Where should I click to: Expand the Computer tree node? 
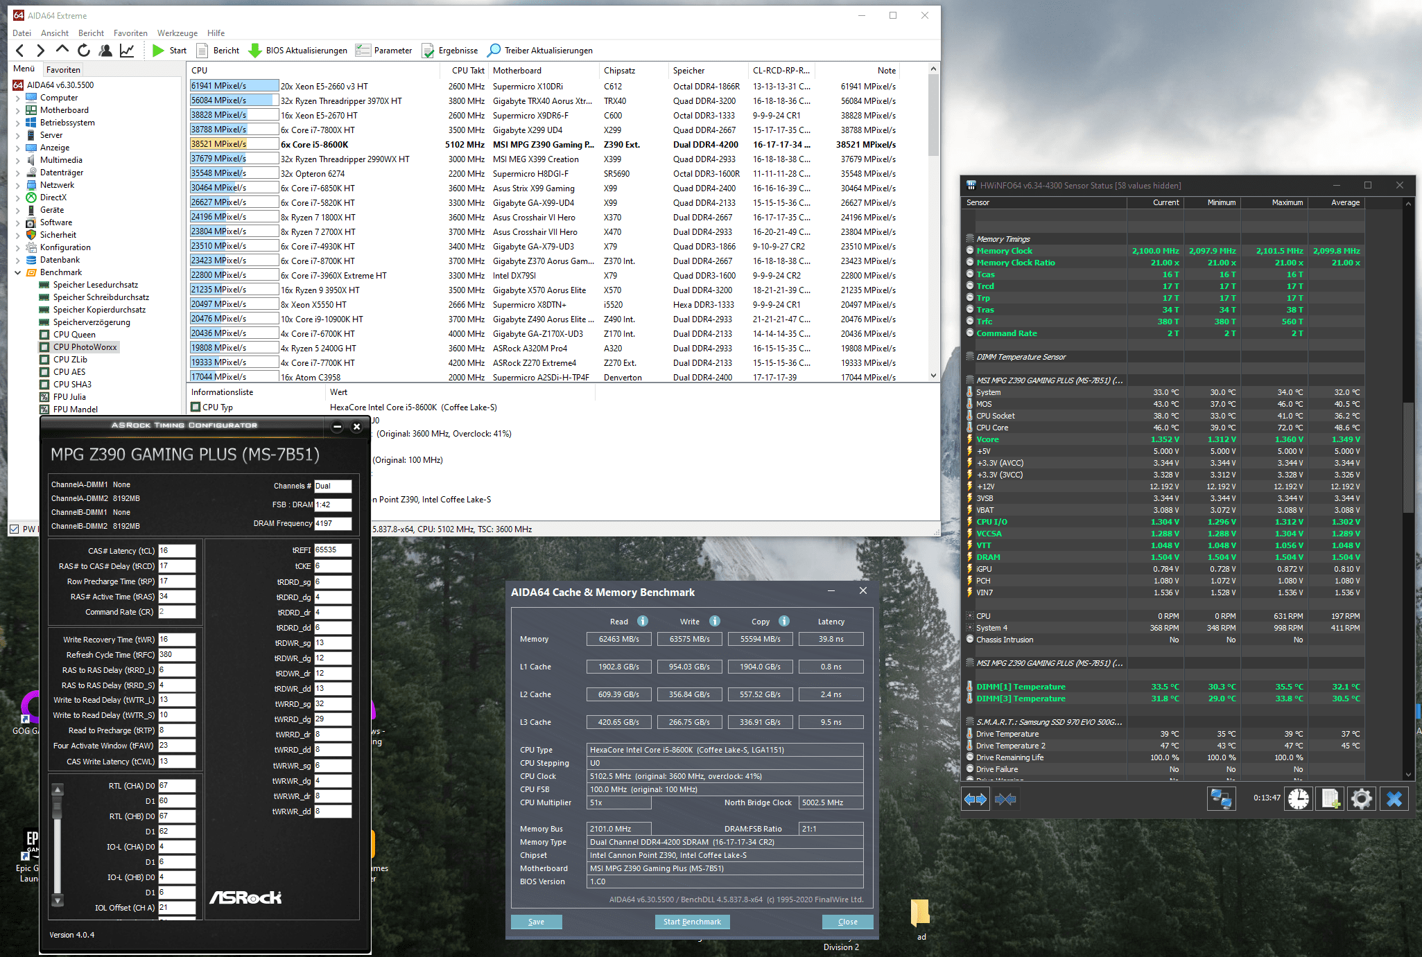[17, 98]
